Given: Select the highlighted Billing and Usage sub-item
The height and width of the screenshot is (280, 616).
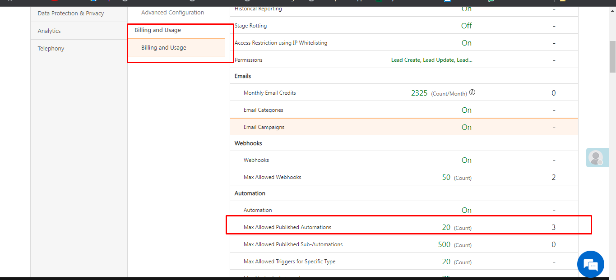Looking at the screenshot, I should [x=164, y=48].
